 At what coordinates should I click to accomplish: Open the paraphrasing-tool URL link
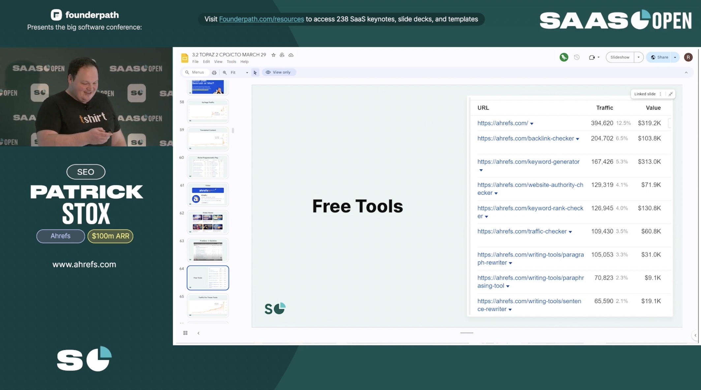tap(531, 282)
